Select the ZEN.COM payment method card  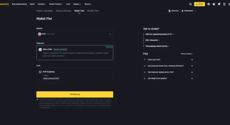[x=75, y=53]
